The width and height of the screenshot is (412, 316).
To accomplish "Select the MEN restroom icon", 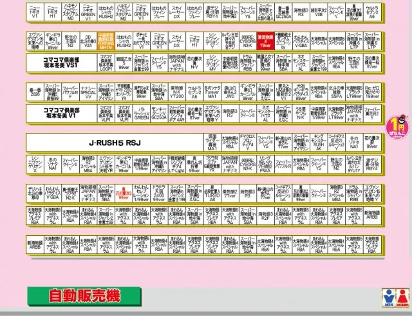I will coord(388,298).
